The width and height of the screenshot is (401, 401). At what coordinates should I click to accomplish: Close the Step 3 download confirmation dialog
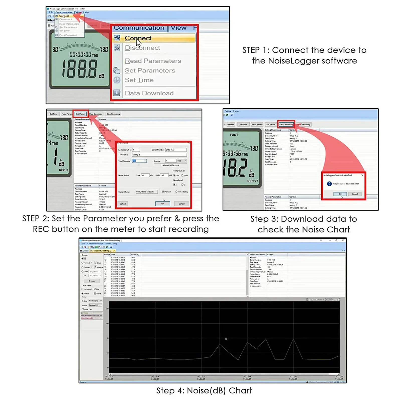(x=362, y=175)
